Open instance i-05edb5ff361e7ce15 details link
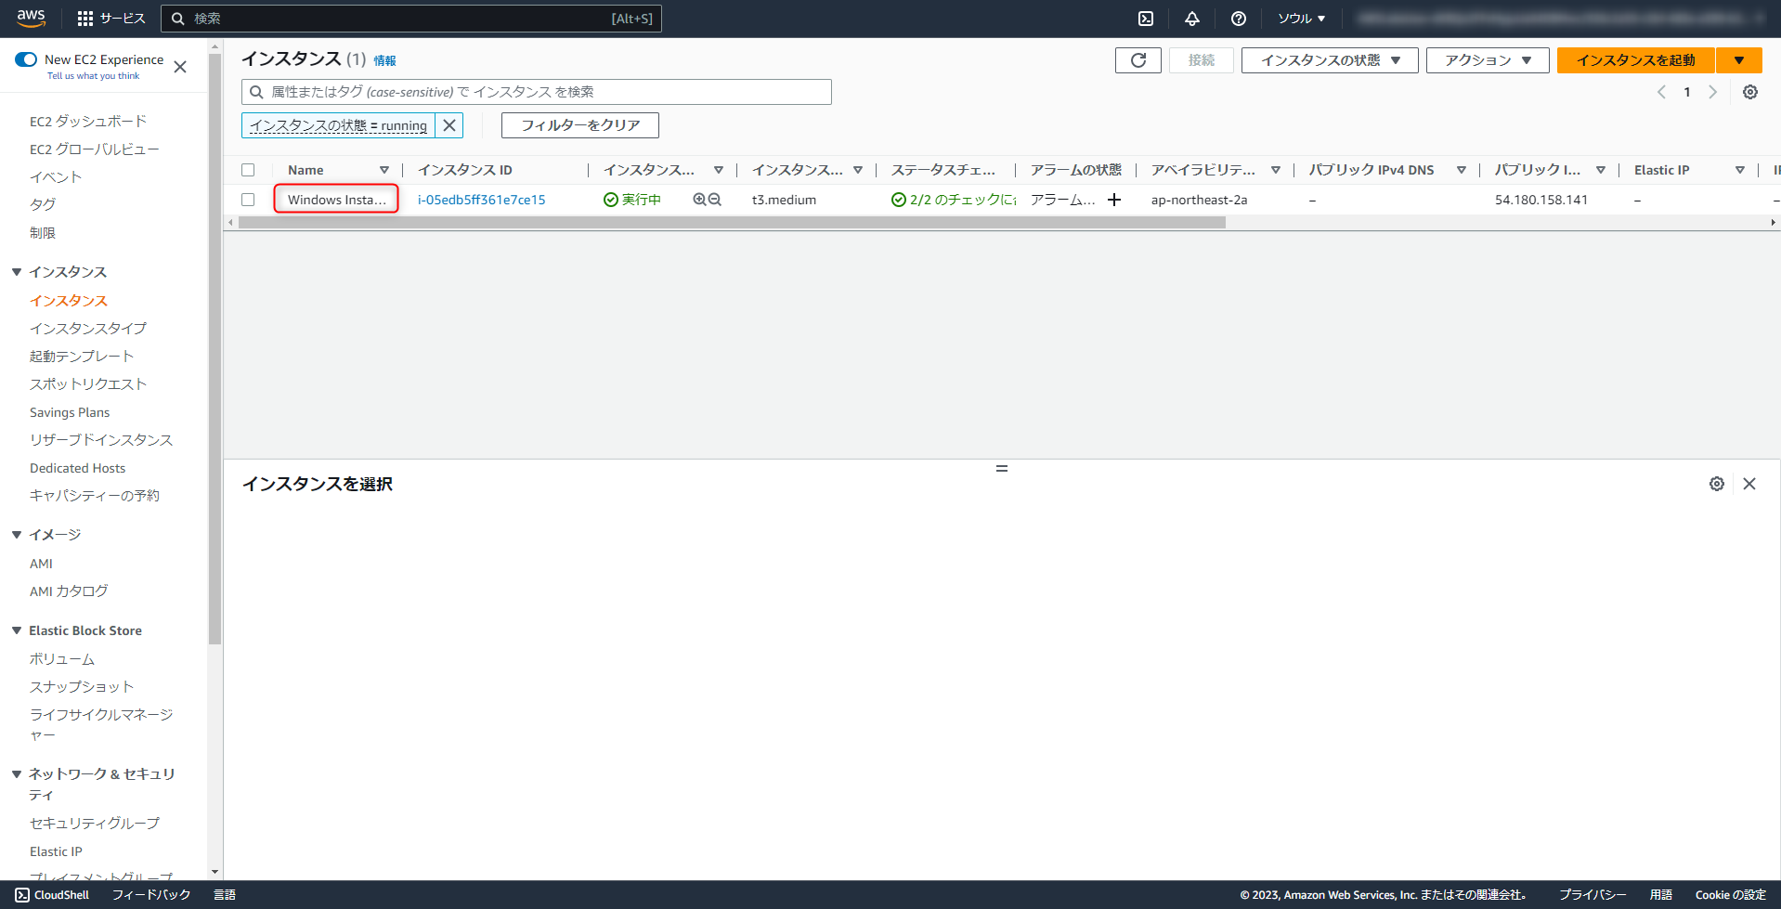This screenshot has width=1781, height=909. [x=481, y=199]
